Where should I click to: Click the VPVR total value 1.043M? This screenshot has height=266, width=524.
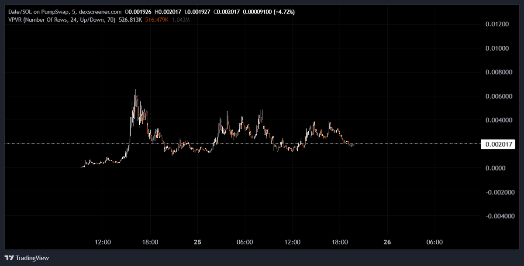(180, 20)
